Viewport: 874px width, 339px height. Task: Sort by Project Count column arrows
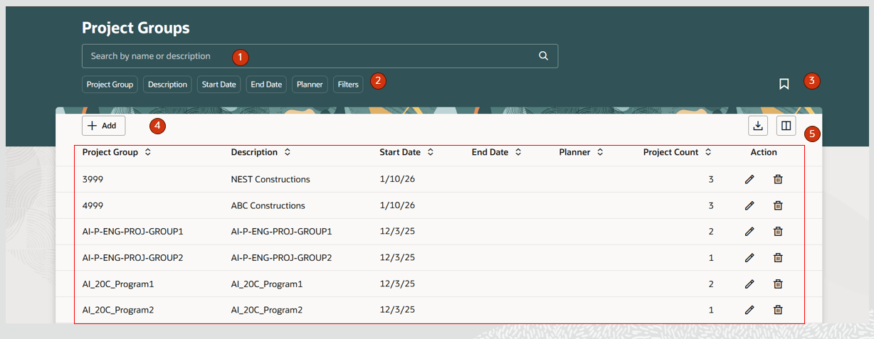pyautogui.click(x=707, y=152)
